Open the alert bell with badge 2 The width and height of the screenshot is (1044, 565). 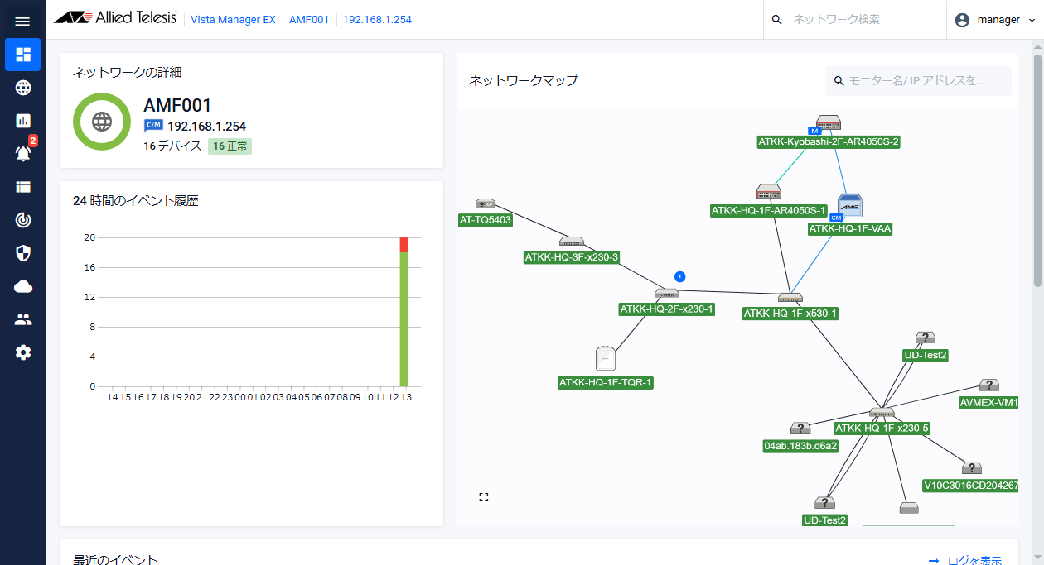24,152
